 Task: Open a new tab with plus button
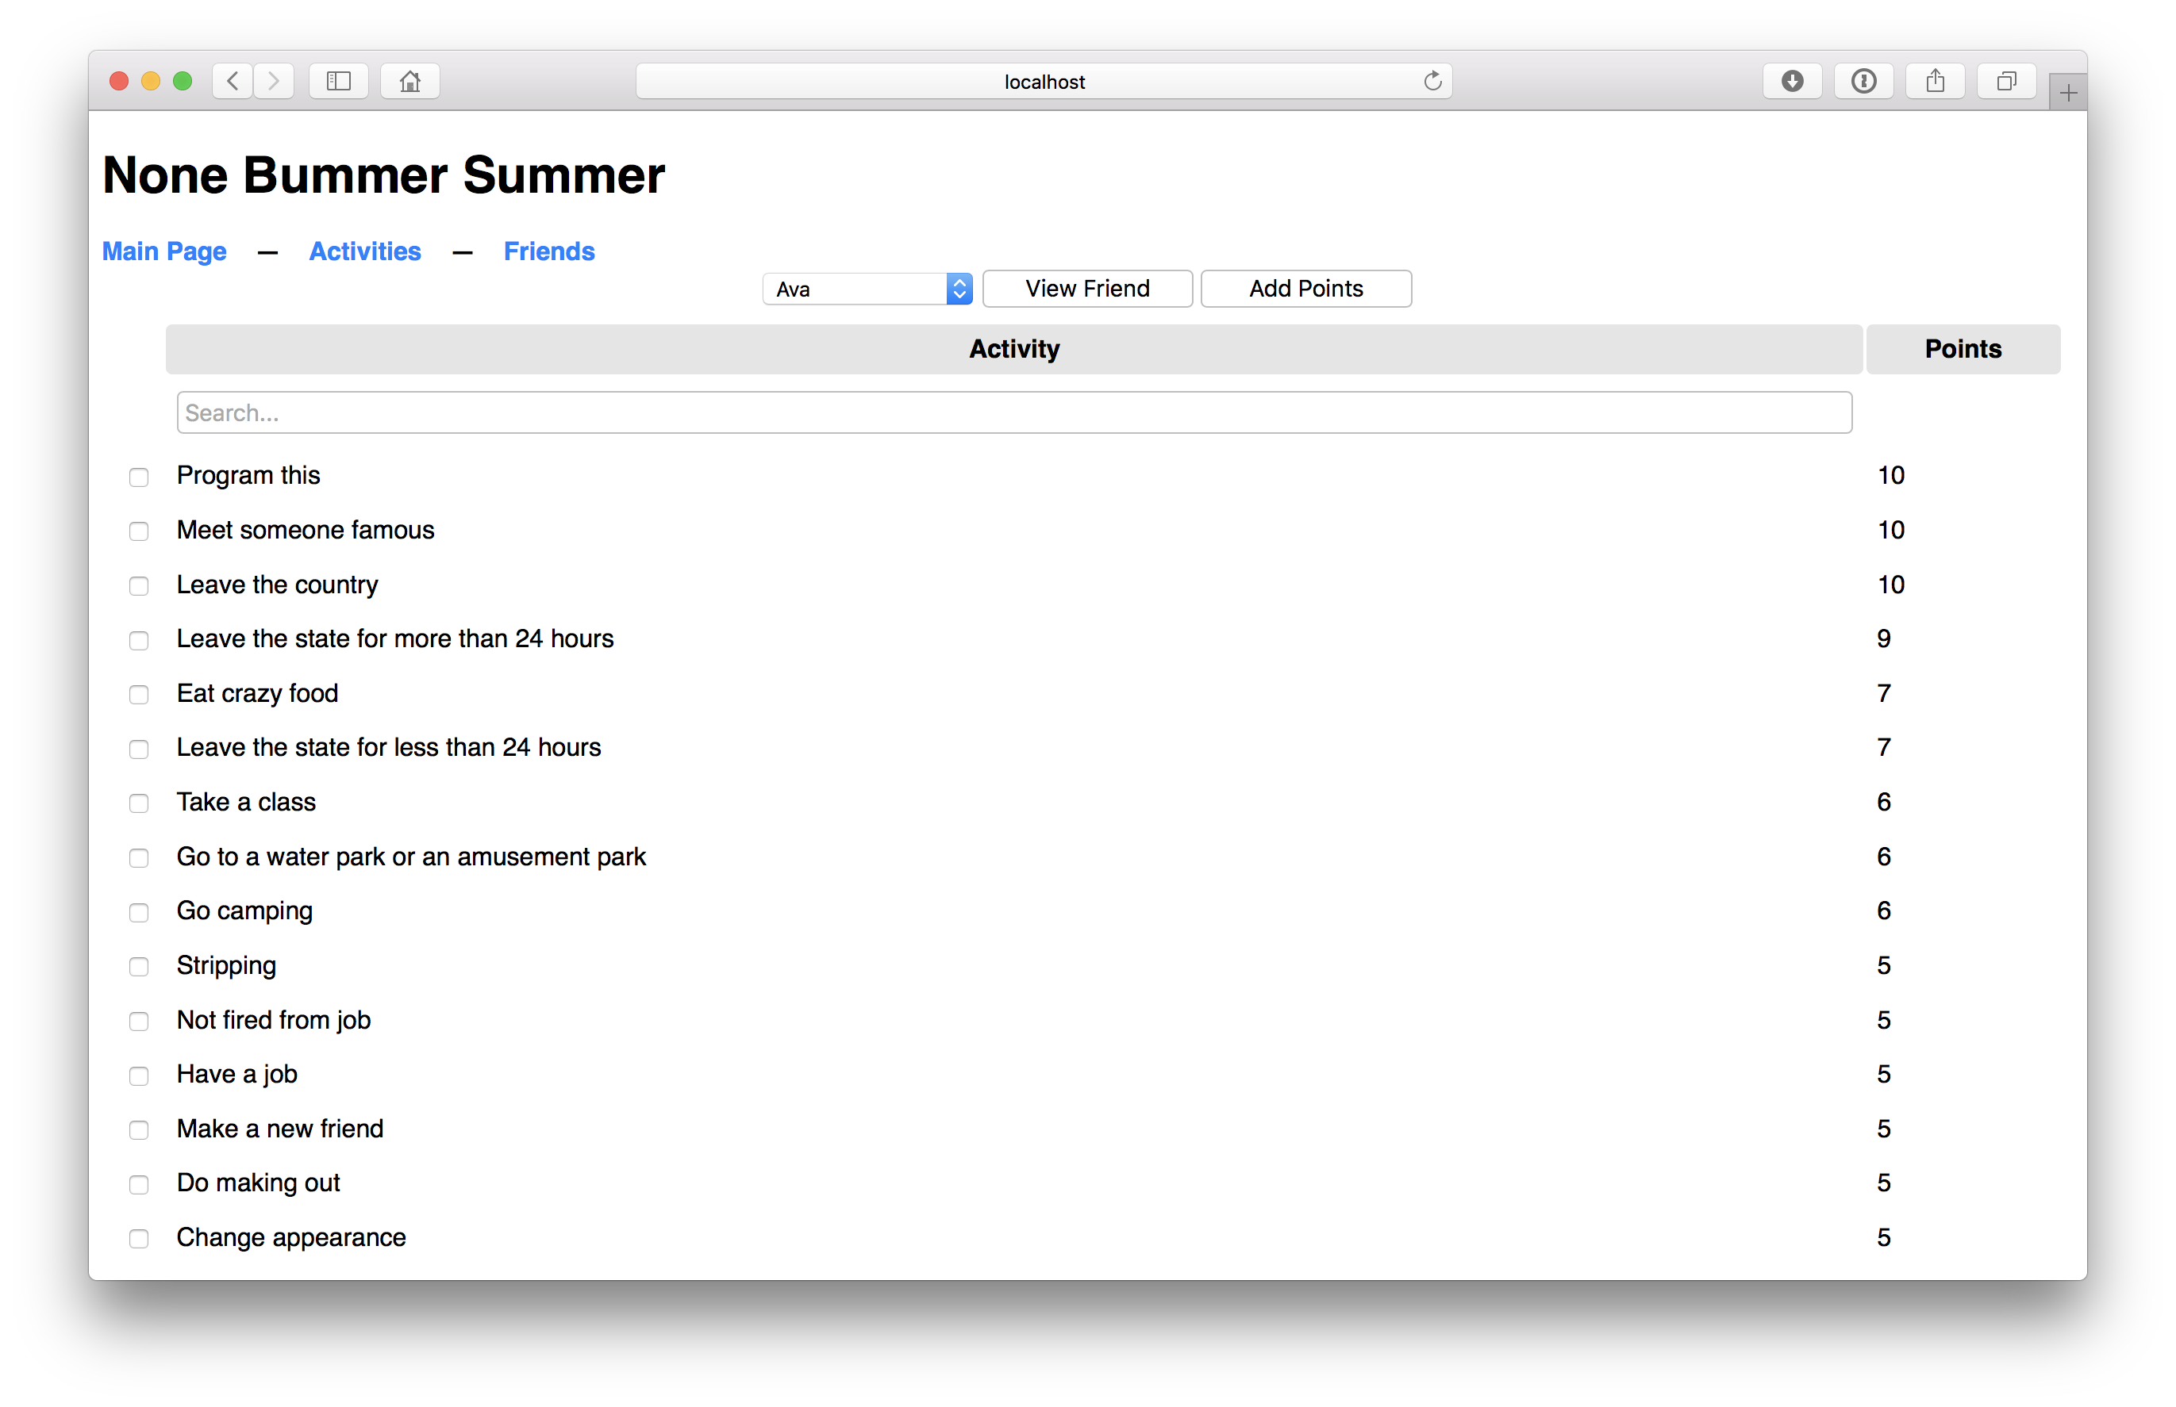(x=2068, y=92)
